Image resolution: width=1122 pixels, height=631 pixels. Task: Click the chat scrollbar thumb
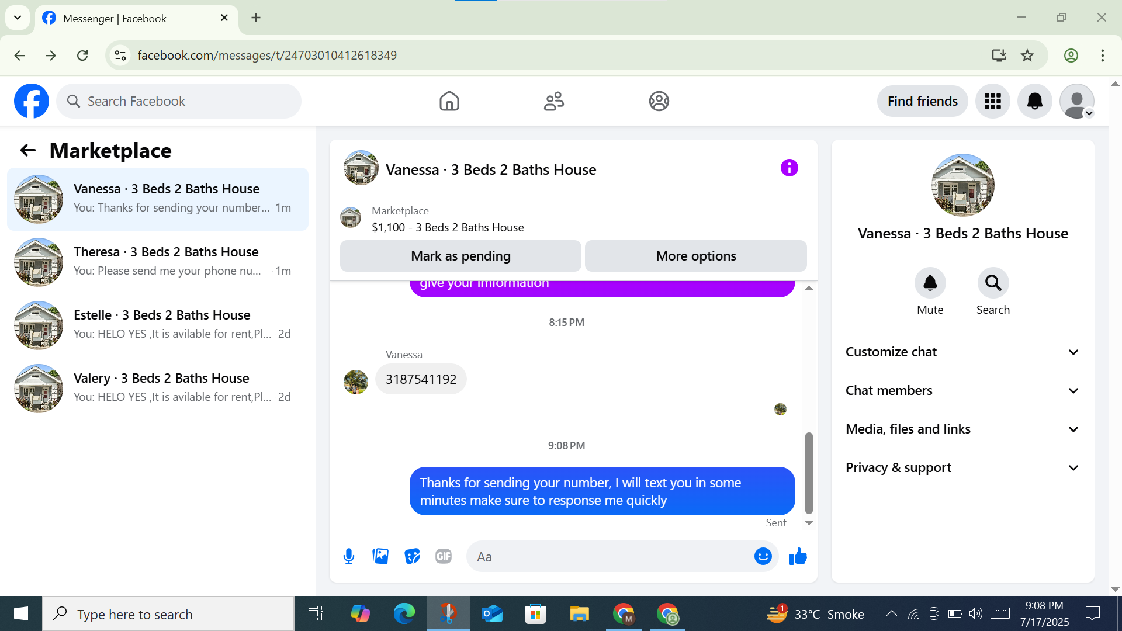point(809,473)
